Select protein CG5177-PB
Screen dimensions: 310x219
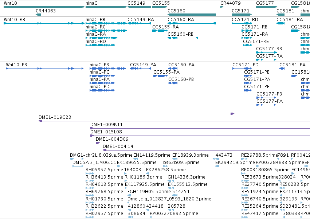click(266, 98)
